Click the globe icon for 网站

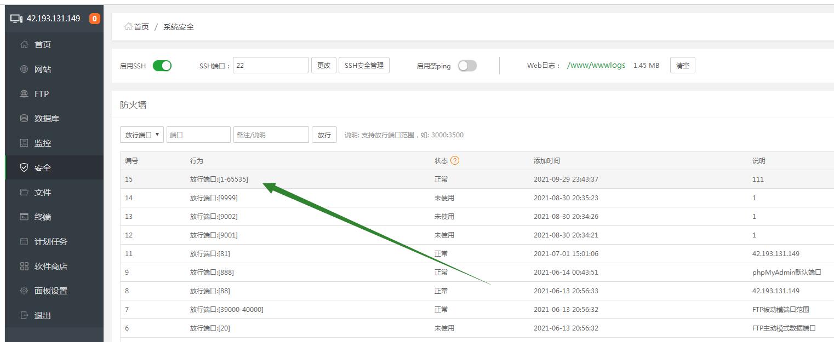click(24, 69)
